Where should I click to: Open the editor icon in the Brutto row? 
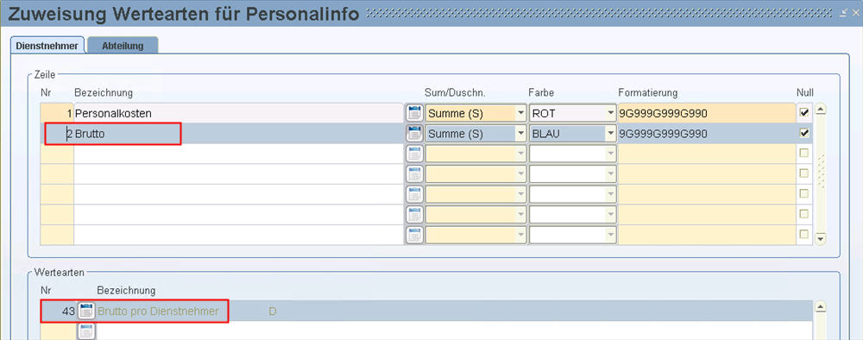414,134
